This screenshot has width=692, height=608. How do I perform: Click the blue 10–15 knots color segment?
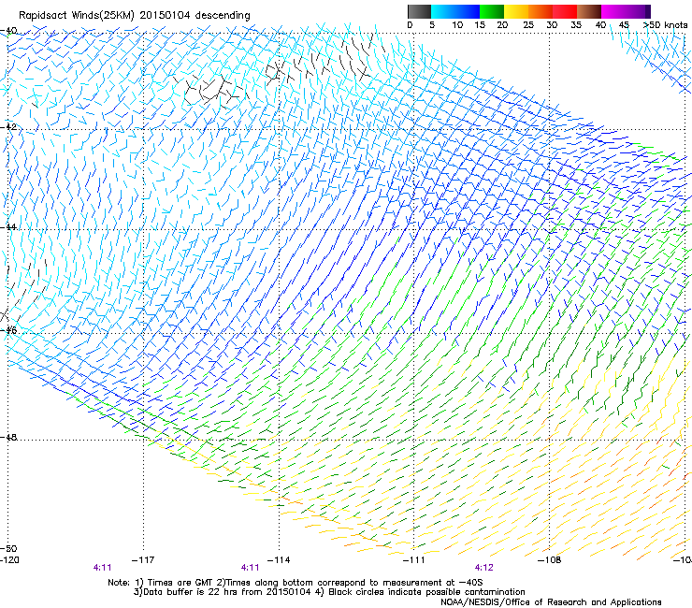pos(468,11)
